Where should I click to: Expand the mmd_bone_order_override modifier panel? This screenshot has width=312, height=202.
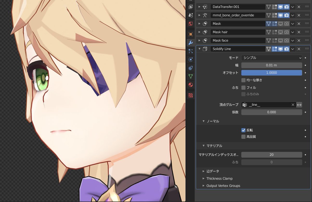199,15
